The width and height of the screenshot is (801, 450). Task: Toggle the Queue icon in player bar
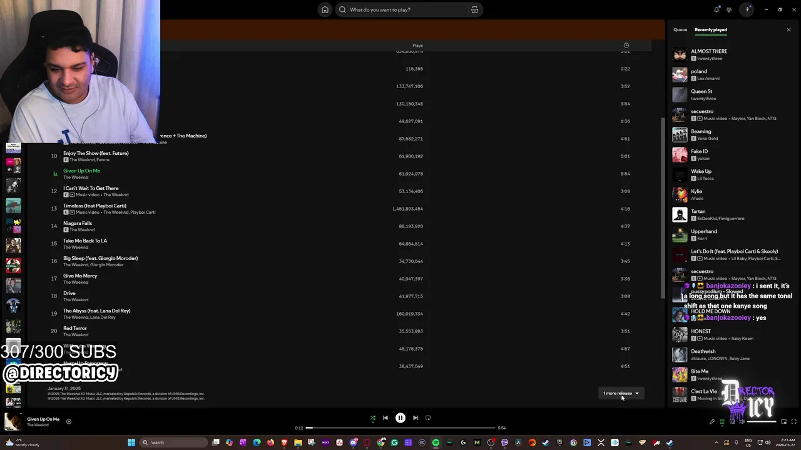[722, 422]
